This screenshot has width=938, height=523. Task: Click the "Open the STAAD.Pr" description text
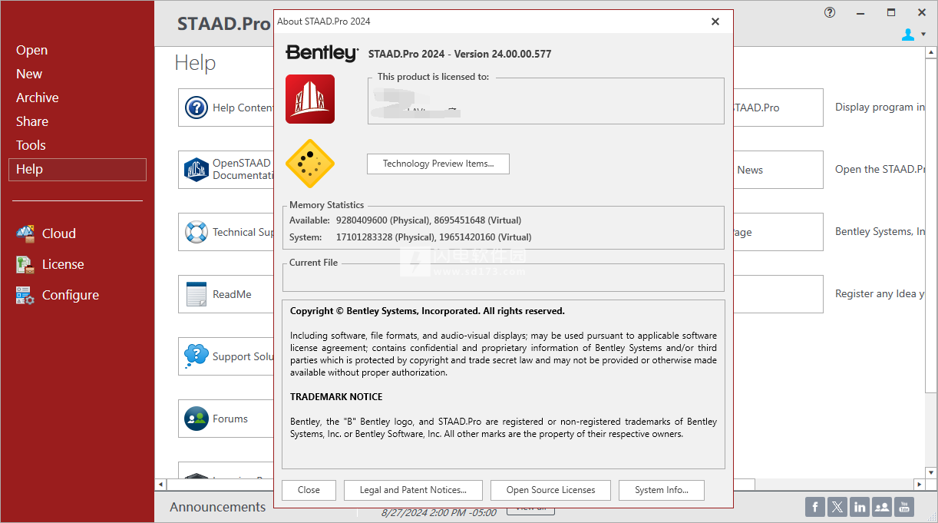(x=880, y=170)
